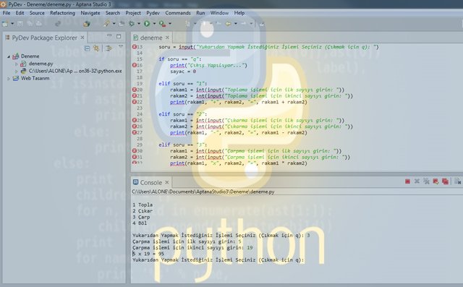Open the File menu
The width and height of the screenshot is (463, 287).
click(x=7, y=13)
